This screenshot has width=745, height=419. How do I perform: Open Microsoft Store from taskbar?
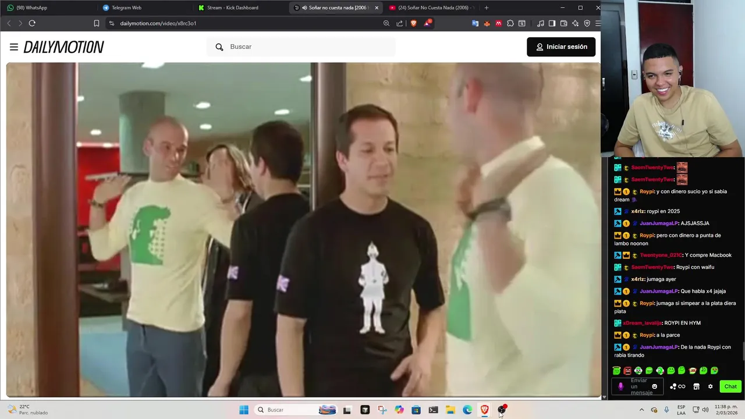[x=416, y=410]
